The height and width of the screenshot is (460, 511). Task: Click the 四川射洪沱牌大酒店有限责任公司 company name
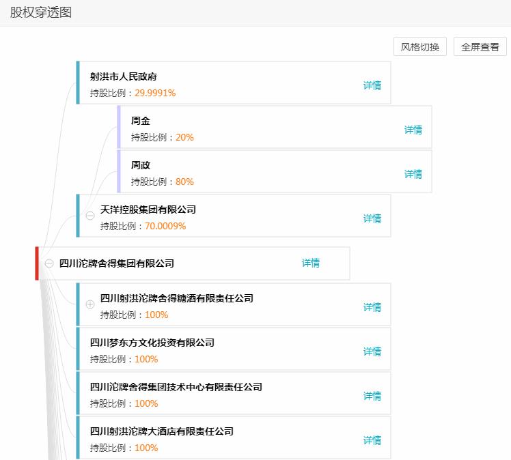click(162, 431)
